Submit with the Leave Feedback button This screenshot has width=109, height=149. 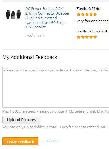[x=20, y=141]
